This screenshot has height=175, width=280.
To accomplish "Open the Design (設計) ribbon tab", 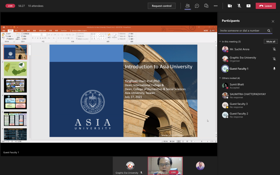I will 22,31.
